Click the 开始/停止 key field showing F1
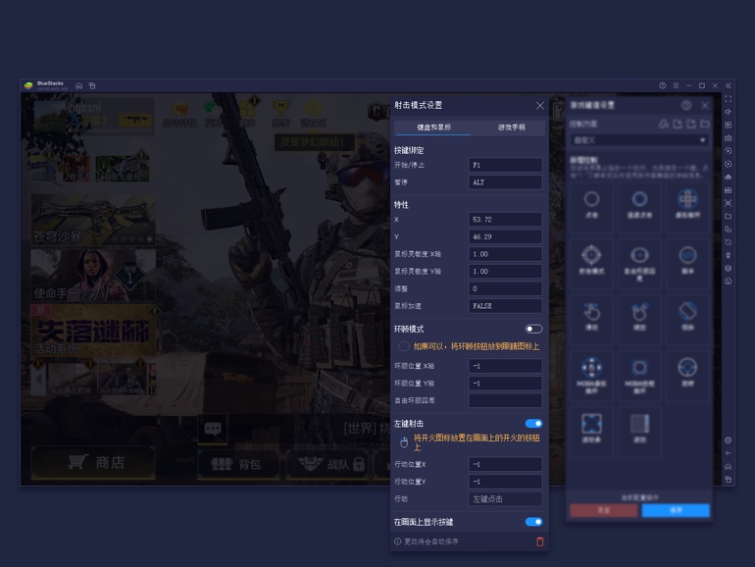 505,165
